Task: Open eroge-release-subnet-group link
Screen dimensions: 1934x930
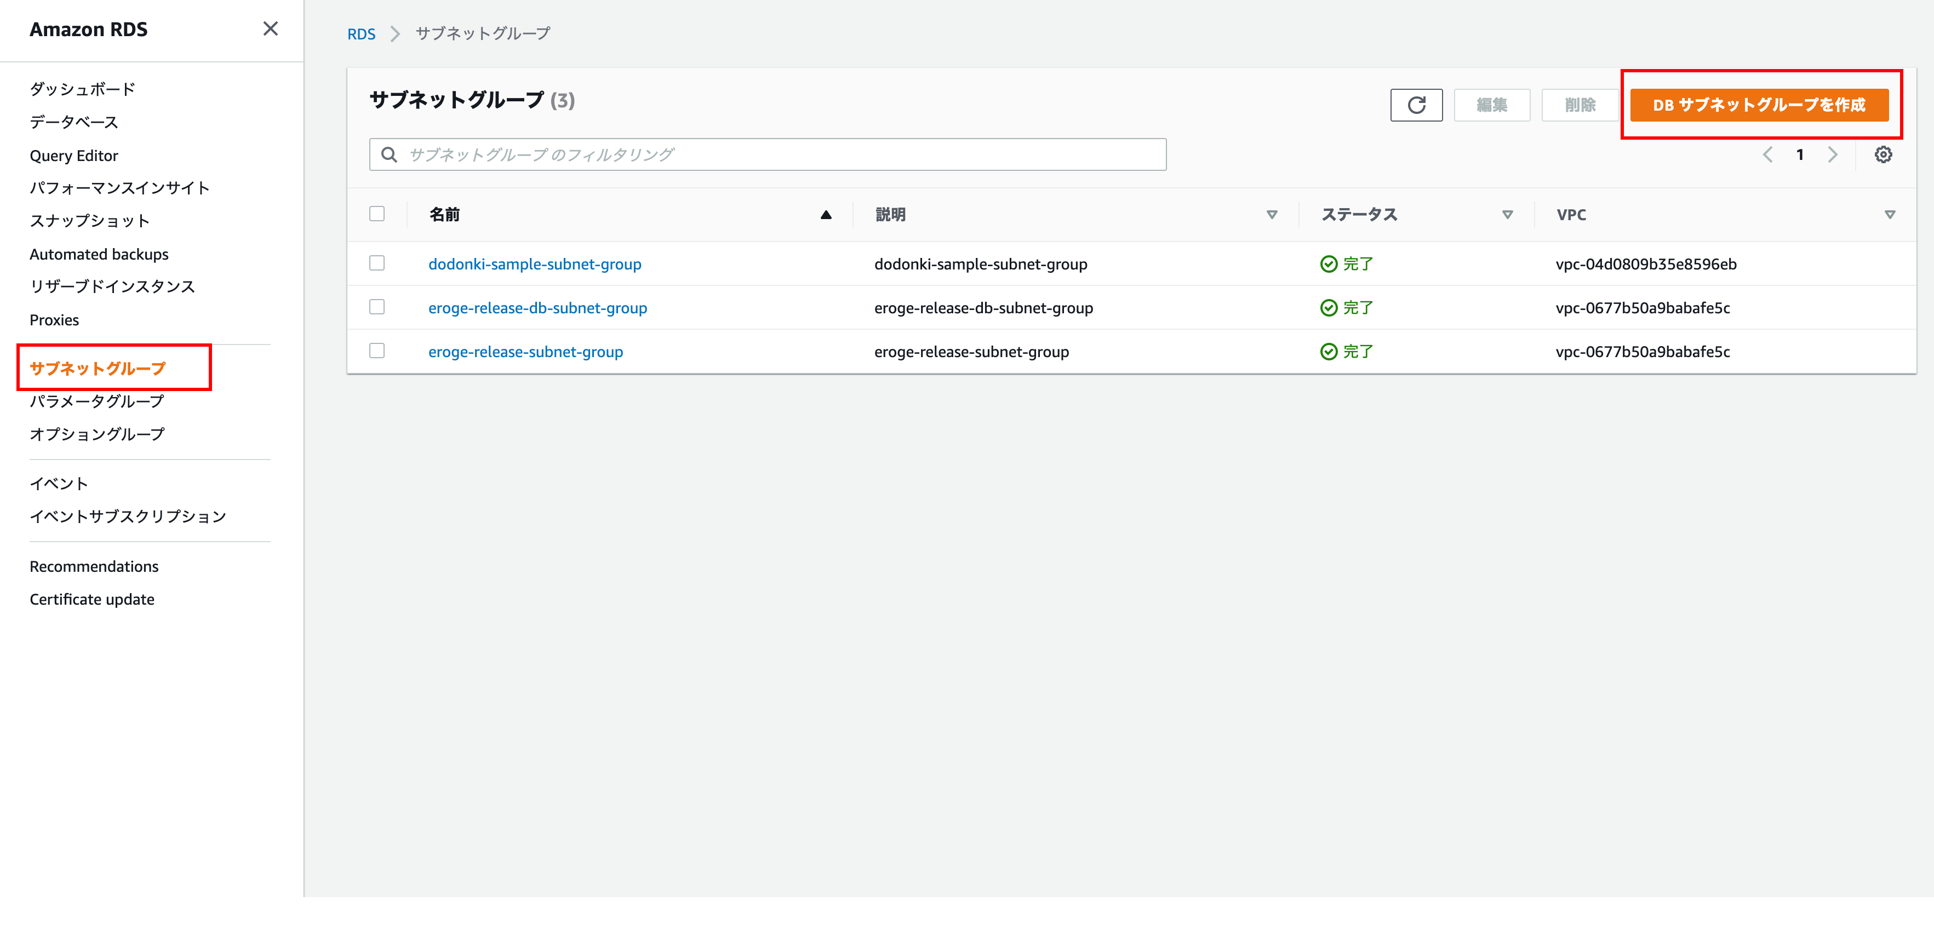Action: click(525, 351)
